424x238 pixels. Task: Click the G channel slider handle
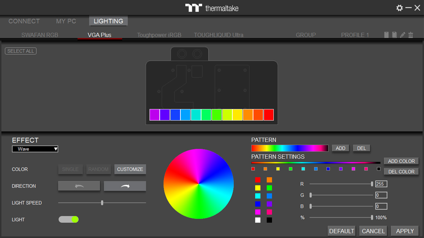pos(311,195)
